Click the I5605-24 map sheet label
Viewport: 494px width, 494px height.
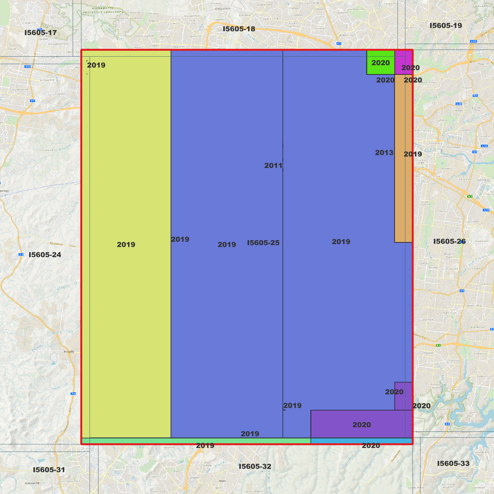(45, 255)
